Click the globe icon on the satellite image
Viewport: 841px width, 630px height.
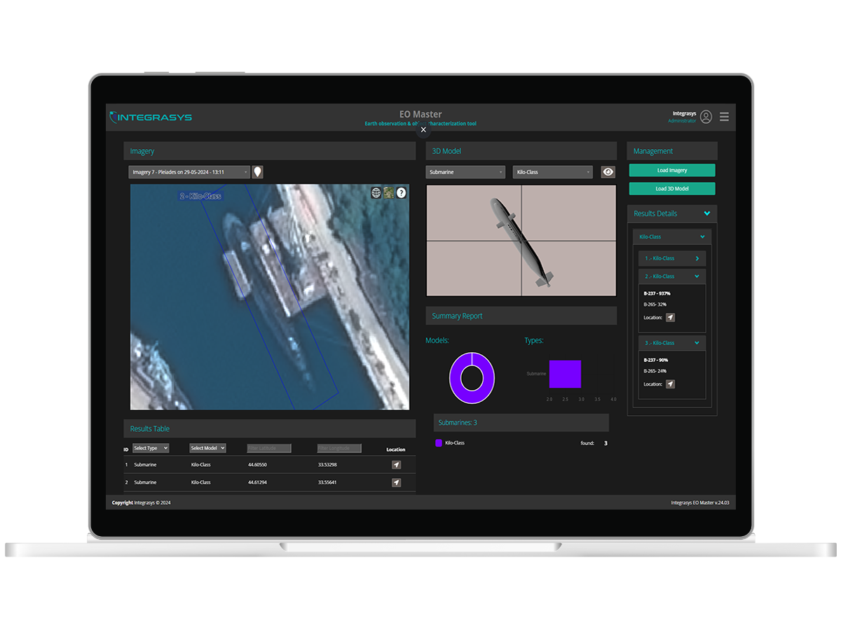(376, 192)
